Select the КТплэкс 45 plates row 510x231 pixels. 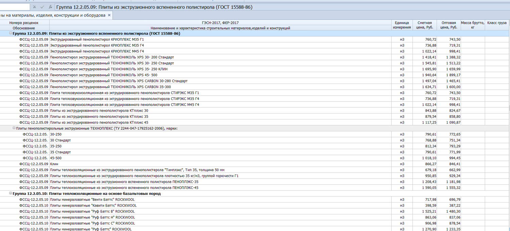click(x=99, y=122)
